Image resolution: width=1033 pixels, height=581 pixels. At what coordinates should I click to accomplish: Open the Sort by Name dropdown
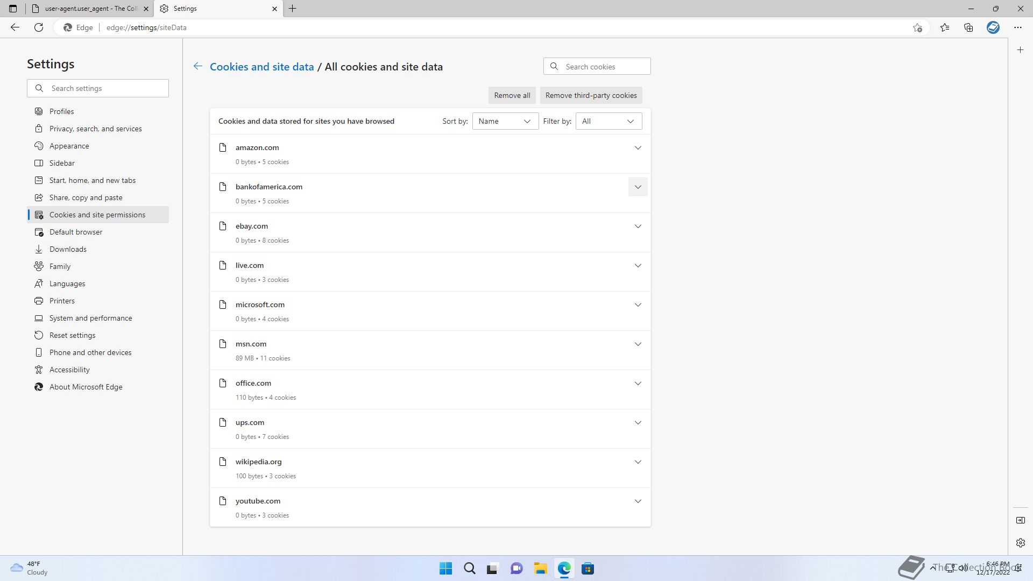pyautogui.click(x=505, y=121)
